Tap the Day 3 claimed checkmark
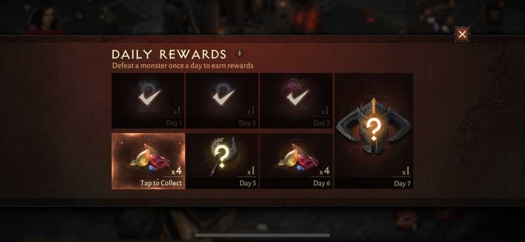The height and width of the screenshot is (242, 525). click(297, 96)
